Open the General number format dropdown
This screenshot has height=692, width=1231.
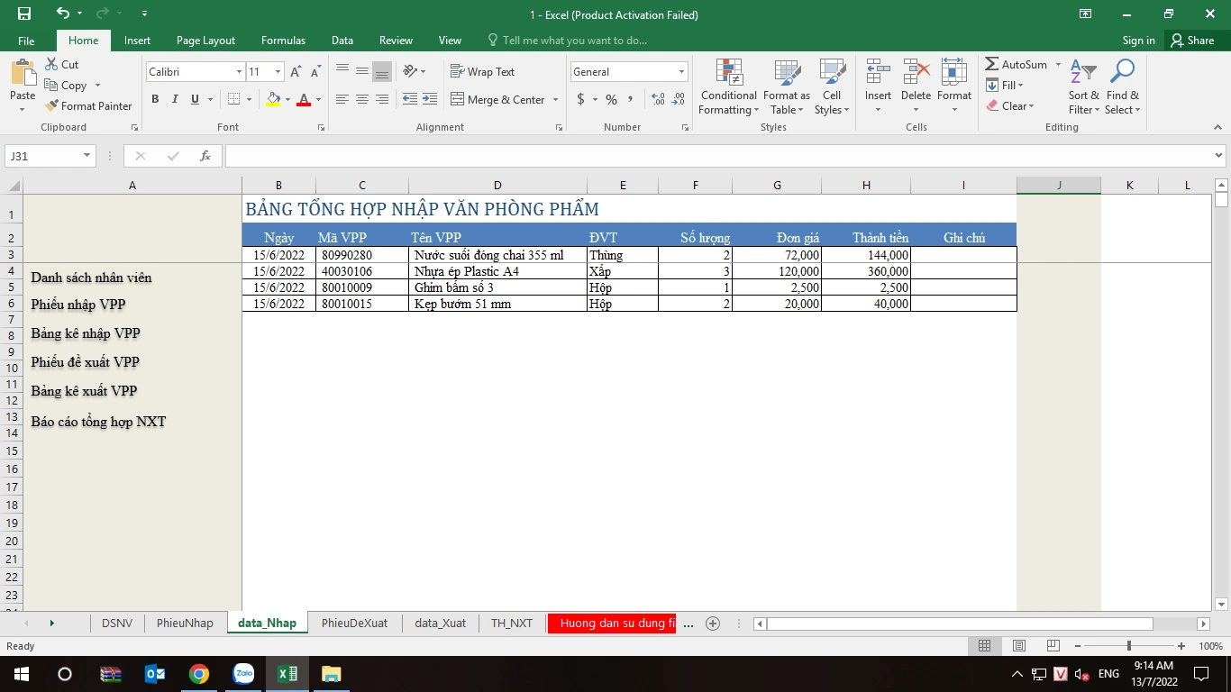681,71
